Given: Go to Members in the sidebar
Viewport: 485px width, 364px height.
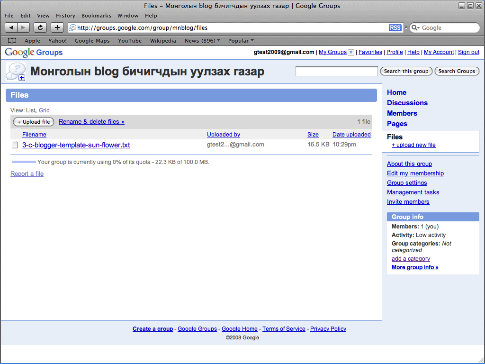Looking at the screenshot, I should [x=402, y=113].
